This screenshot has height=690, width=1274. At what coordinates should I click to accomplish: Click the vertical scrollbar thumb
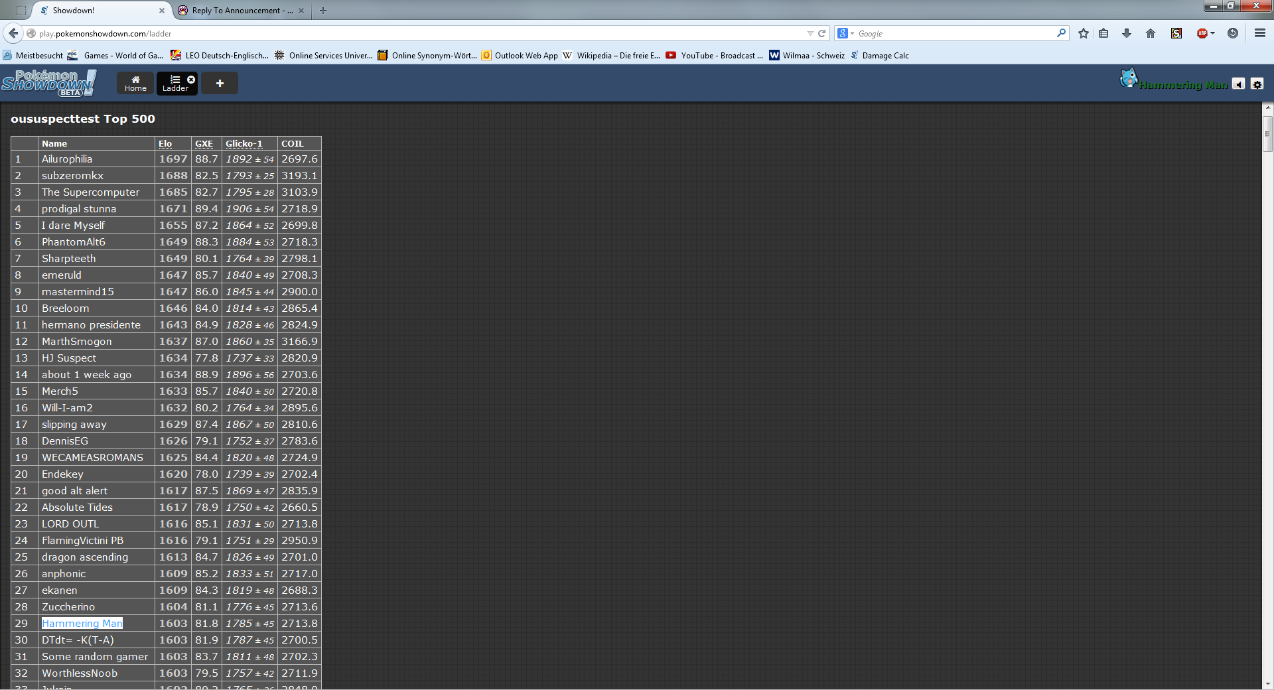point(1267,135)
